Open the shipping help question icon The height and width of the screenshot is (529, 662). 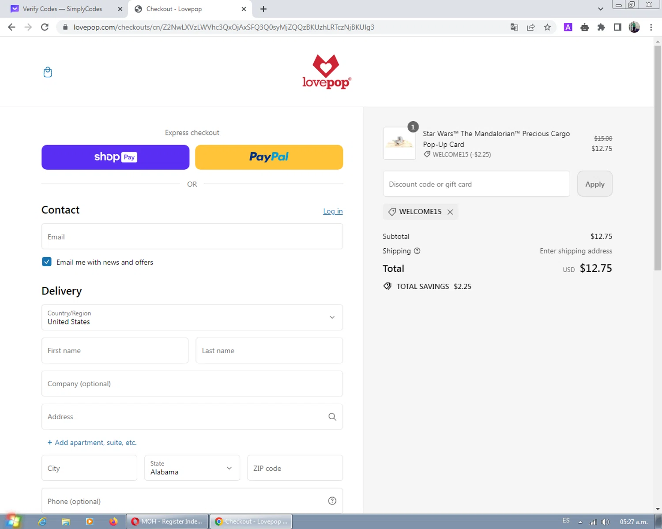[x=417, y=251]
